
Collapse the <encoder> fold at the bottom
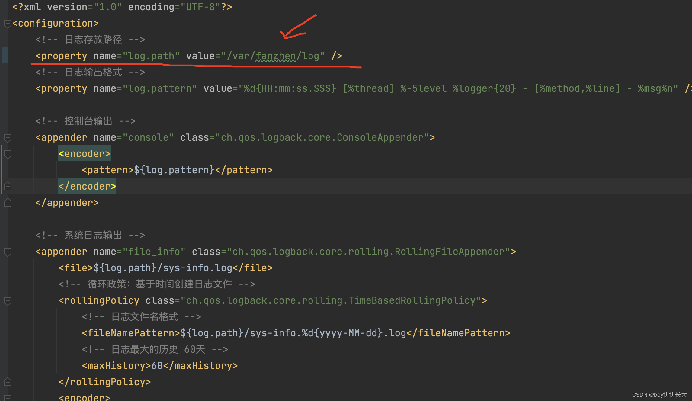pos(8,398)
